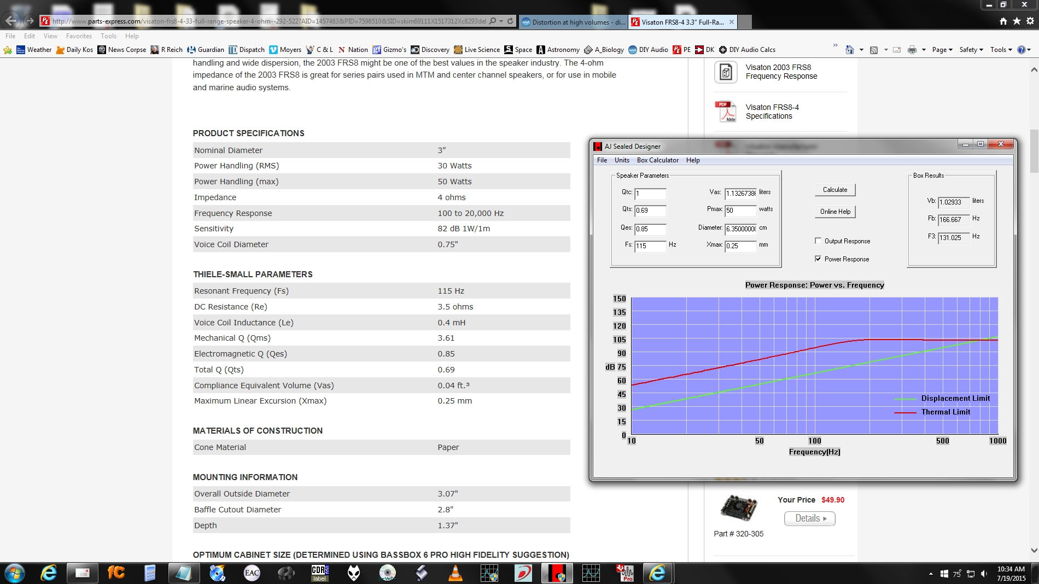The image size is (1039, 584).
Task: Open the Box Calculator menu
Action: pyautogui.click(x=657, y=160)
